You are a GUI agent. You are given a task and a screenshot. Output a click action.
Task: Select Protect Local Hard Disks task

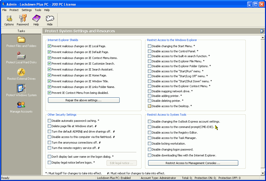tap(21, 58)
